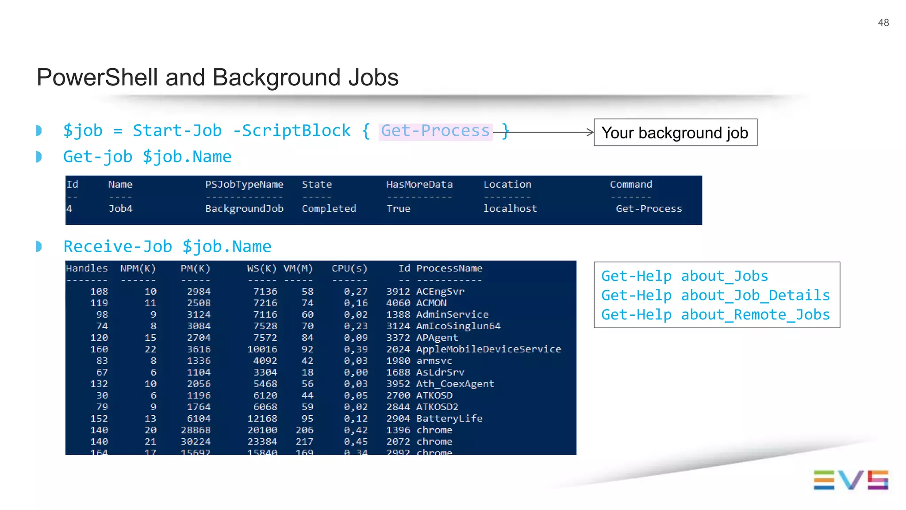Click 'Get-Process' in the Command column
The image size is (906, 510).
649,209
